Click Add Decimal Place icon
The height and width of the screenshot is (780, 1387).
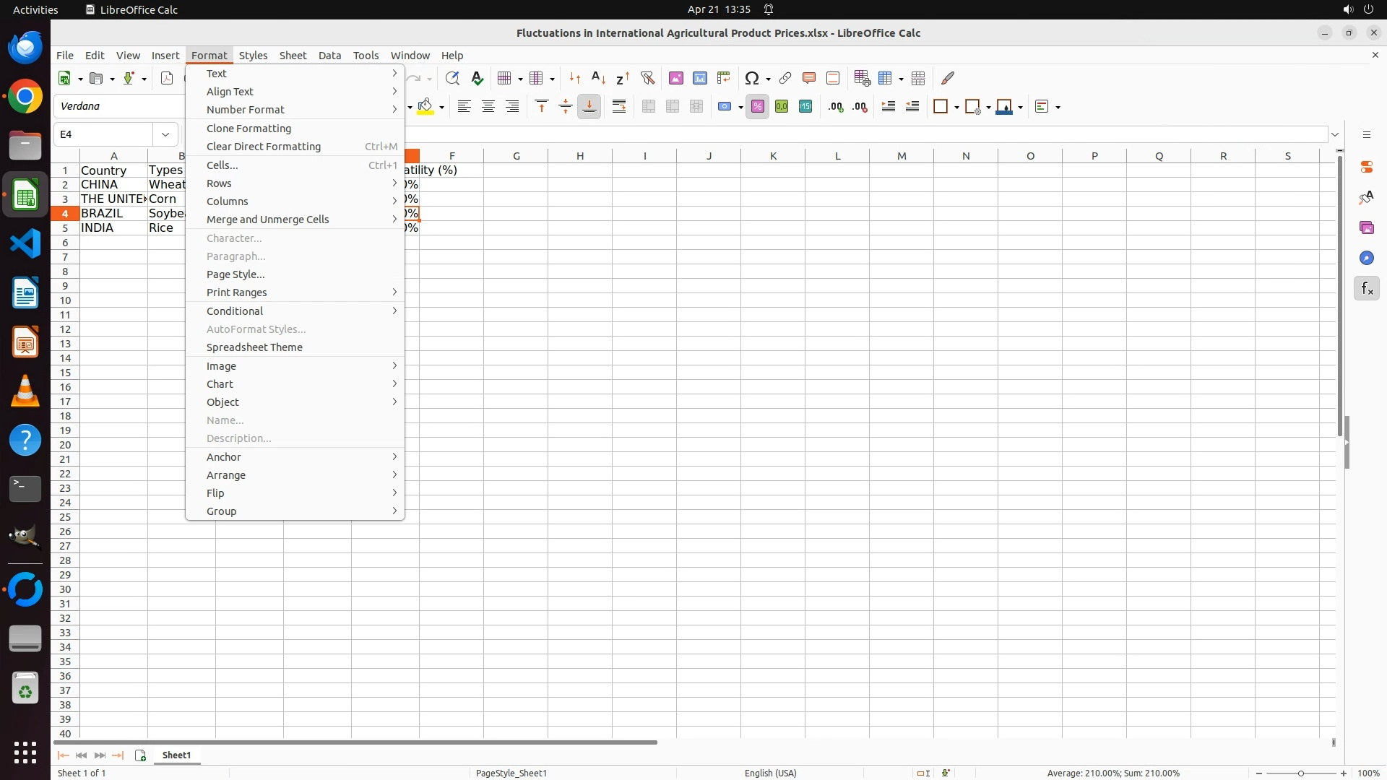[836, 107]
